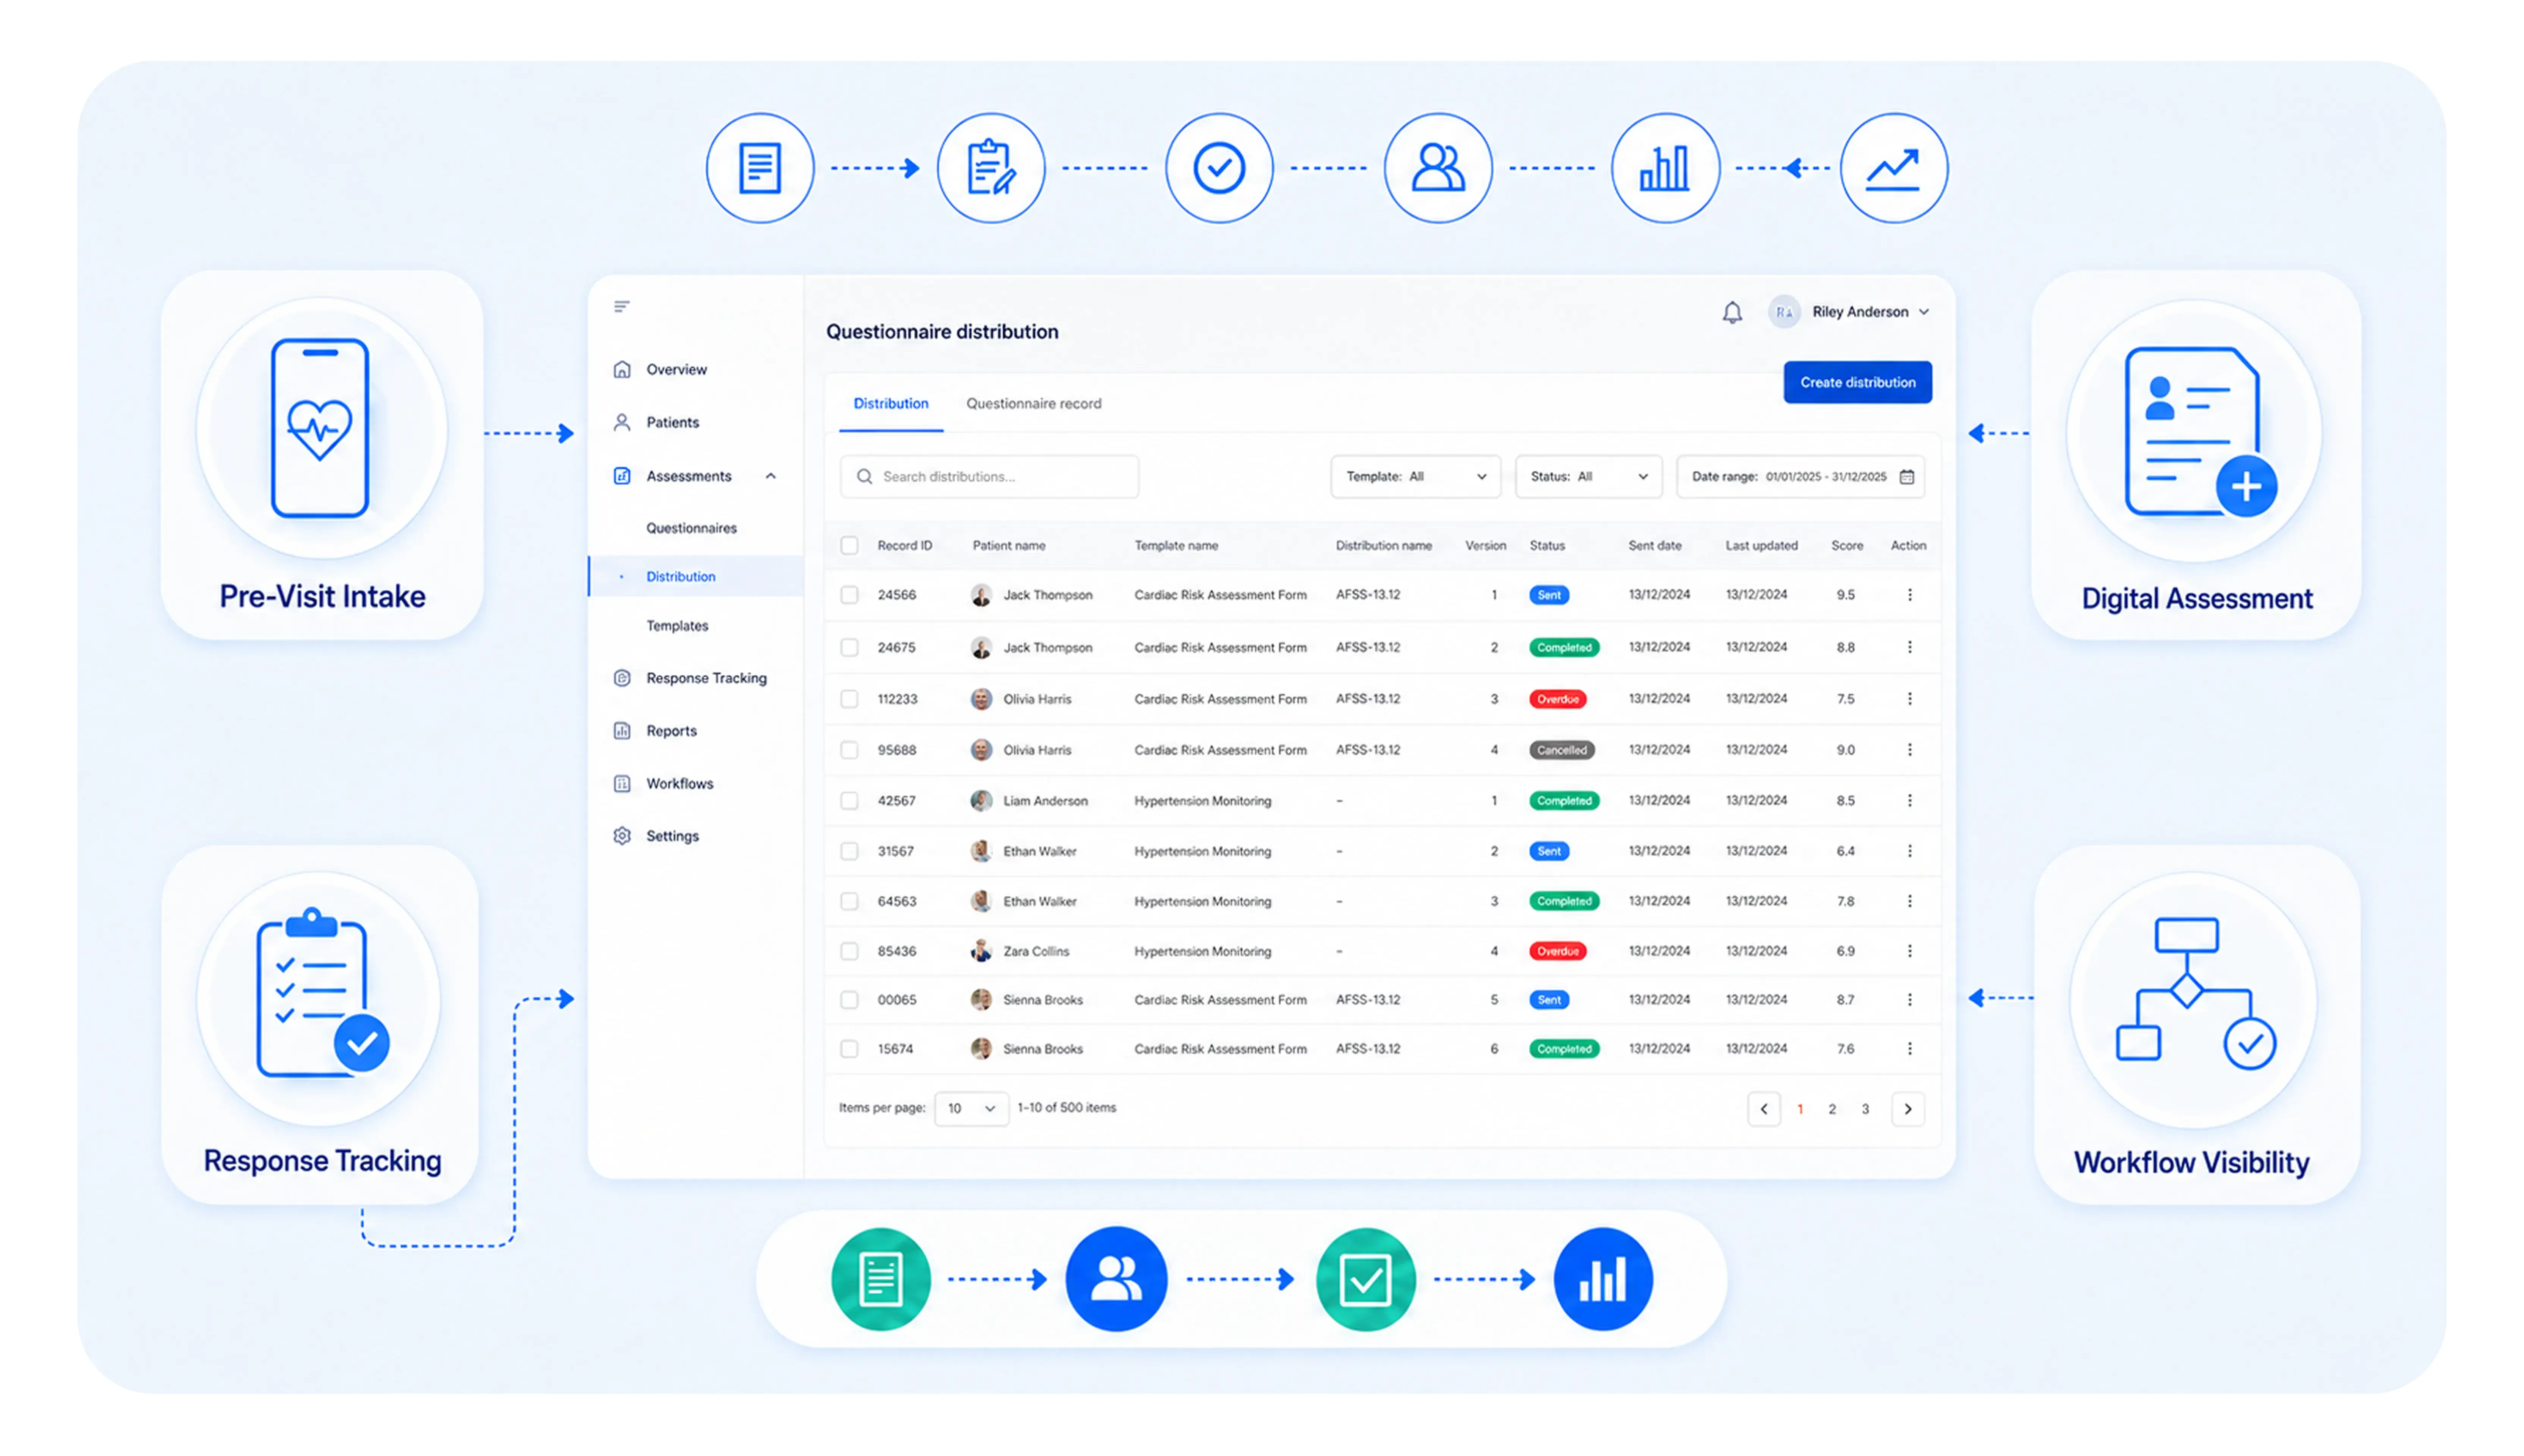Open the calendar icon in Date range
Image resolution: width=2524 pixels, height=1456 pixels.
(1907, 477)
